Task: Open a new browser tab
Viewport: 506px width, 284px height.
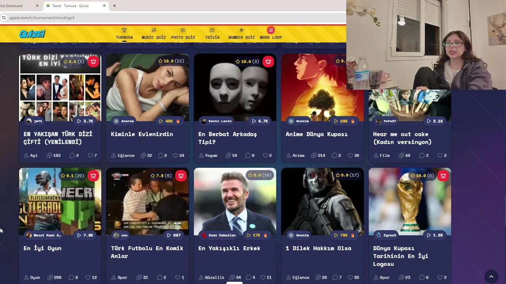Action: [x=114, y=6]
